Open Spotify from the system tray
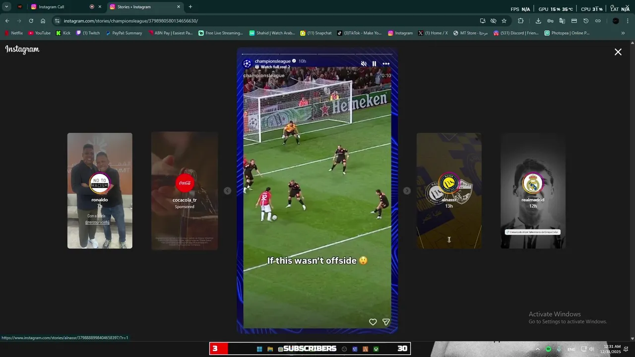This screenshot has height=357, width=635. 548,349
